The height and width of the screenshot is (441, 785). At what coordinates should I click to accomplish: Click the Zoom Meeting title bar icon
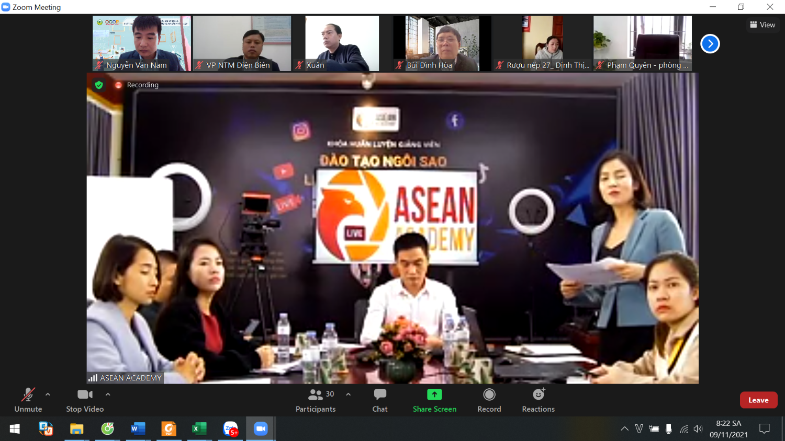[6, 7]
